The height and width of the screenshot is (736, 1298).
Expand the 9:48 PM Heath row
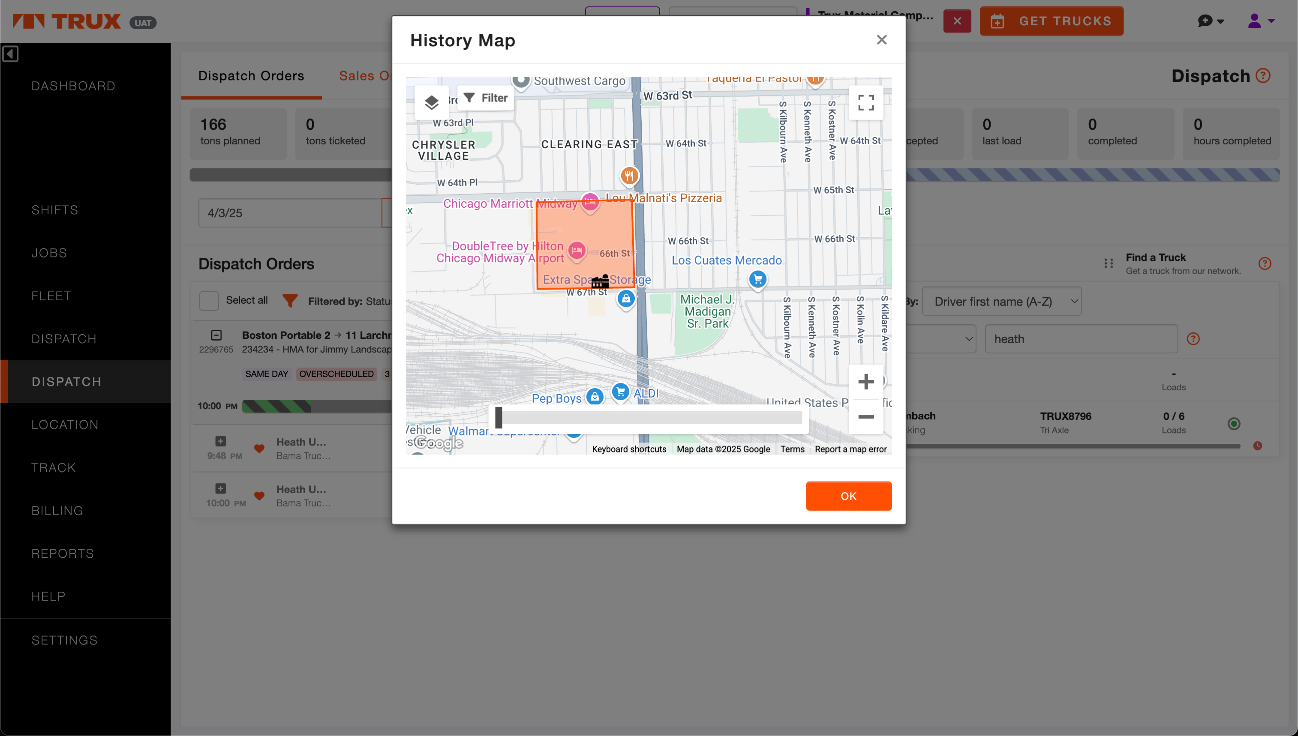(x=220, y=441)
